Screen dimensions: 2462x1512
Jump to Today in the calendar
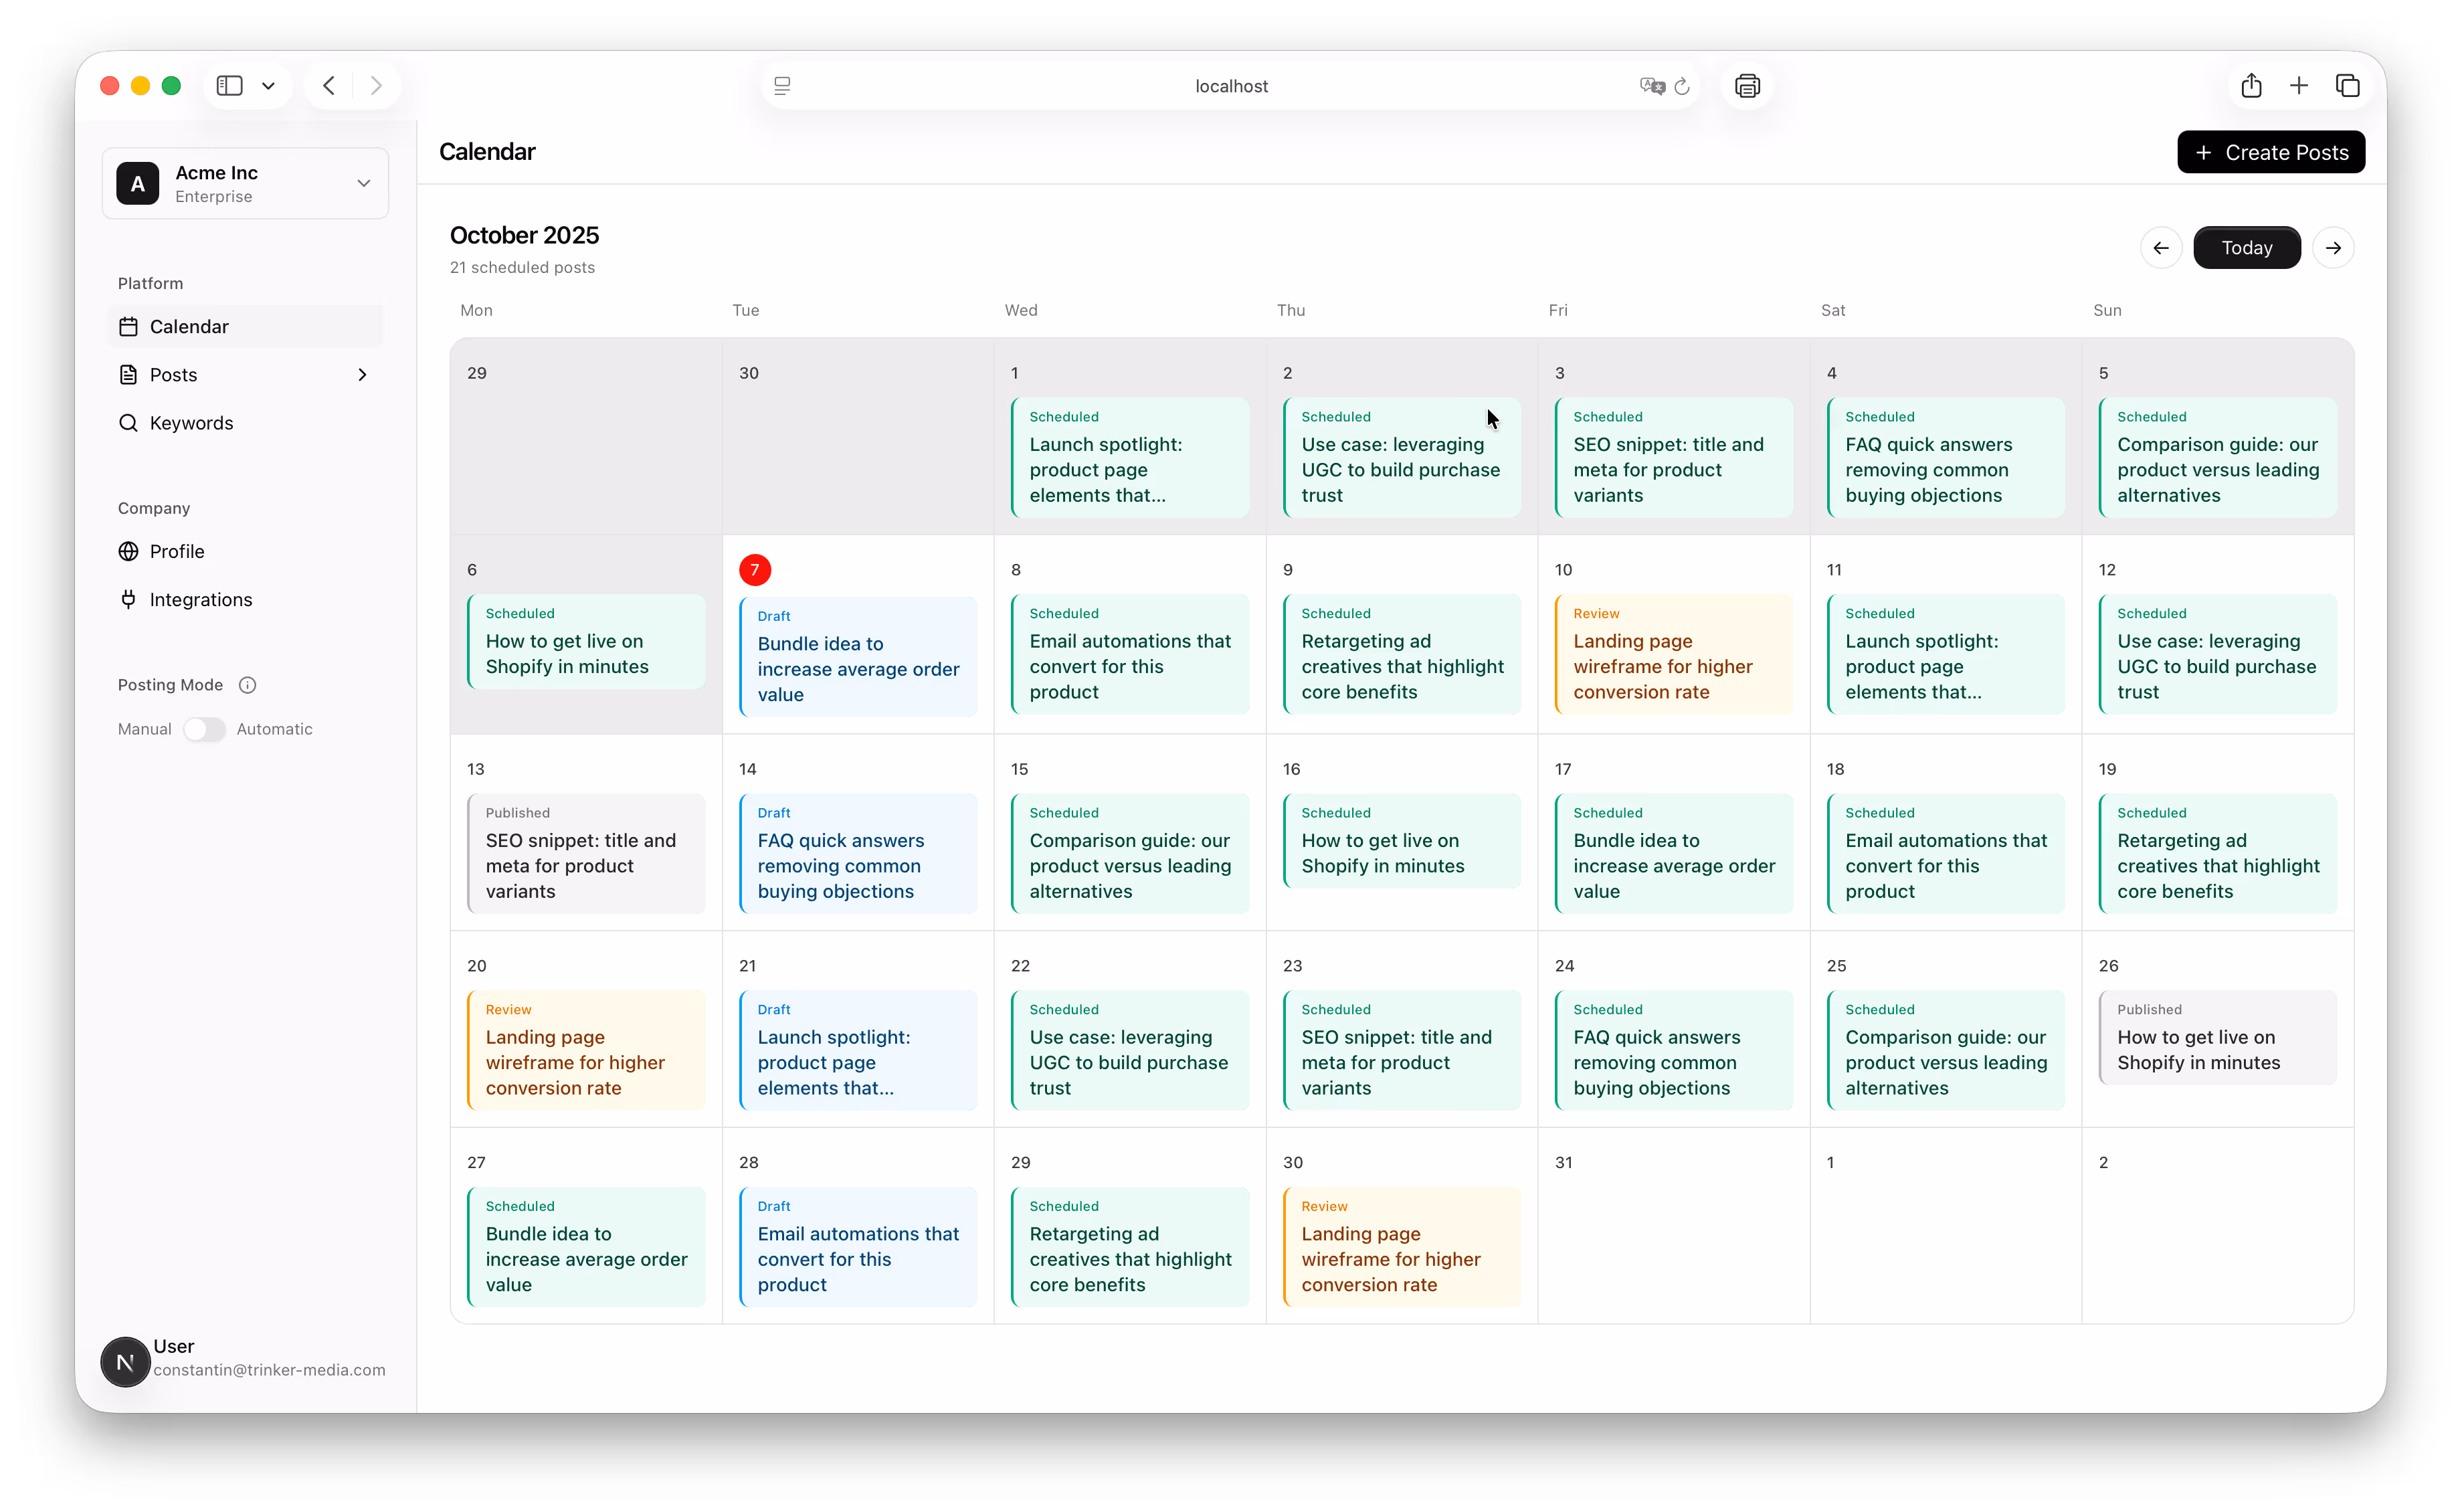pyautogui.click(x=2246, y=248)
